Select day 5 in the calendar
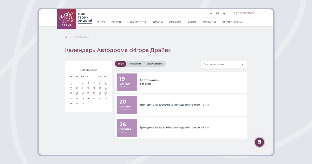The height and width of the screenshot is (164, 312). [100, 83]
